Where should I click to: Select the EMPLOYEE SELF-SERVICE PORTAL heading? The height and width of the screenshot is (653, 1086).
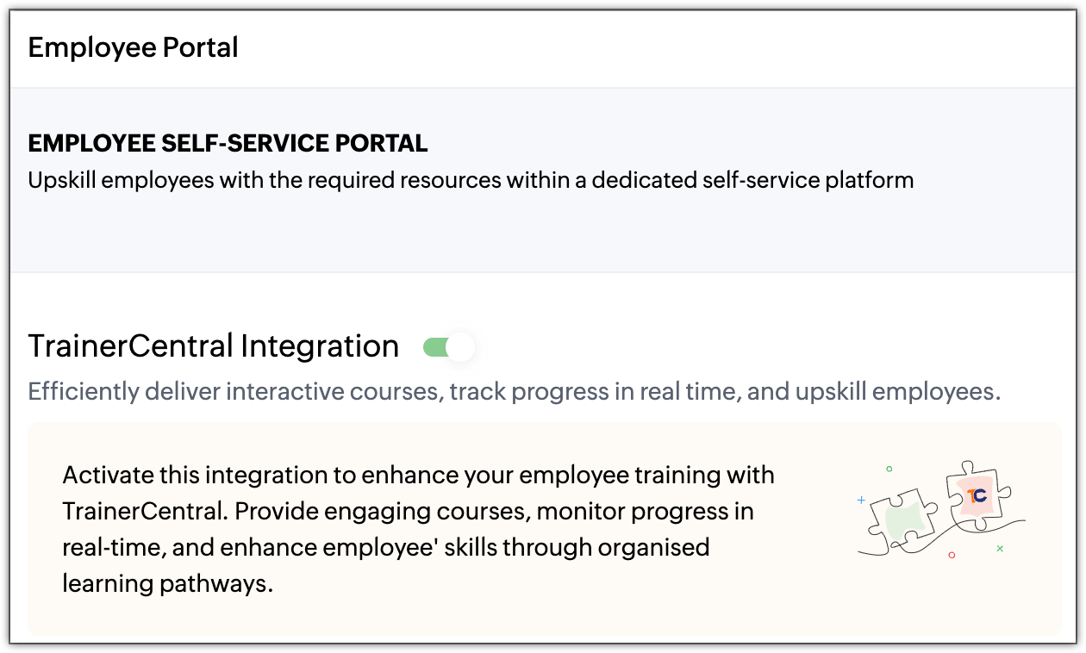click(228, 143)
